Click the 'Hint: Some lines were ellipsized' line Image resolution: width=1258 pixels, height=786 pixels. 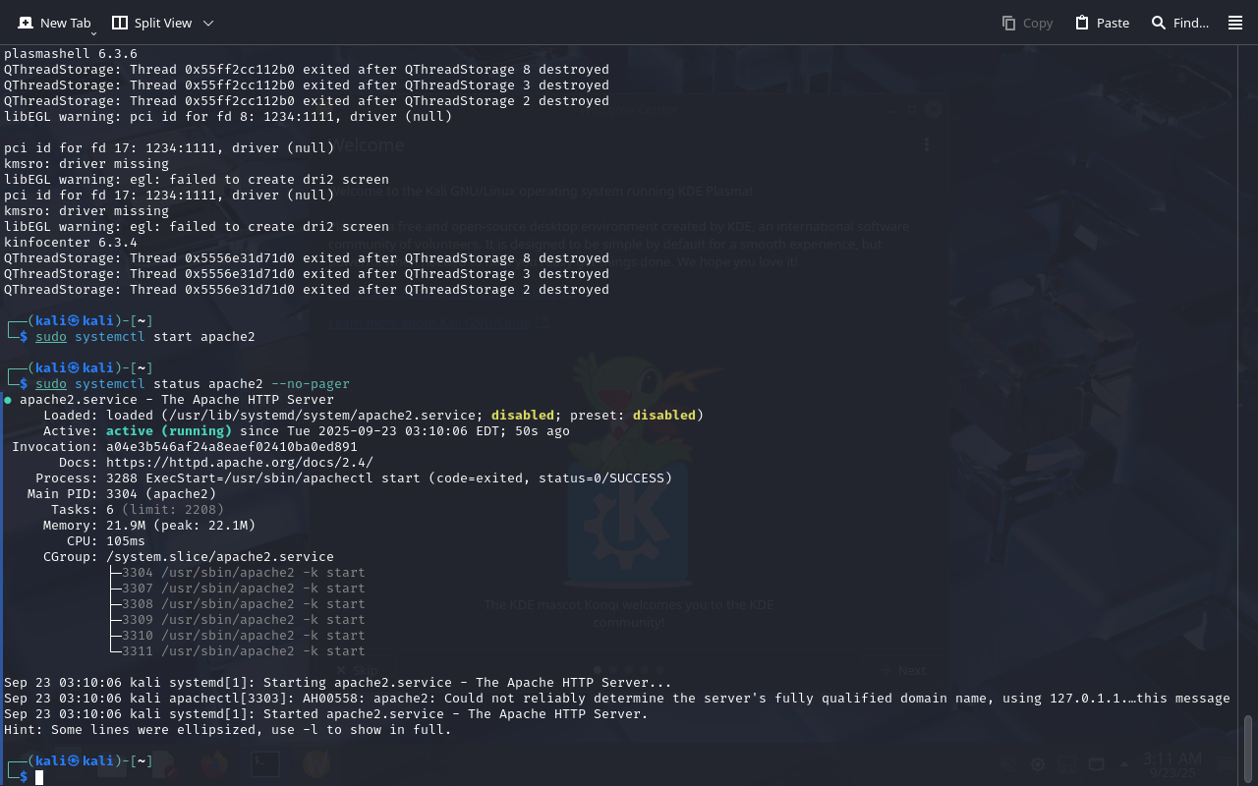pos(228,730)
